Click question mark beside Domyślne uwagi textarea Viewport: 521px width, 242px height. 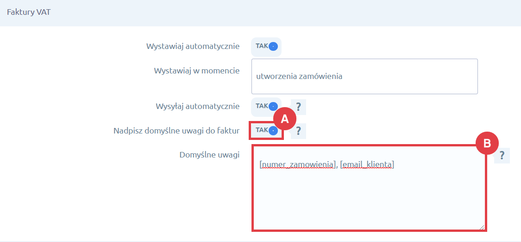point(502,155)
